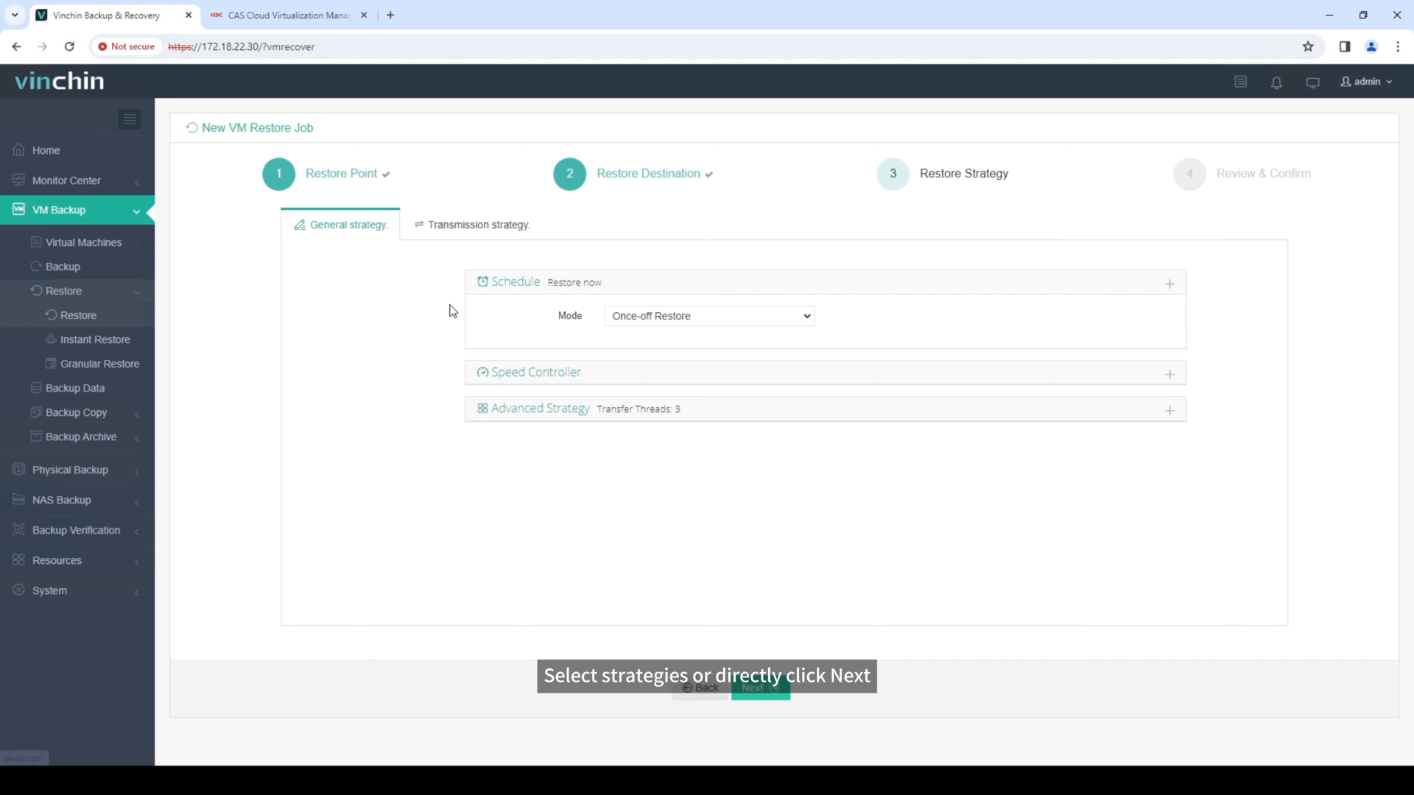The image size is (1414, 795).
Task: Click the address bar URL
Action: (242, 46)
